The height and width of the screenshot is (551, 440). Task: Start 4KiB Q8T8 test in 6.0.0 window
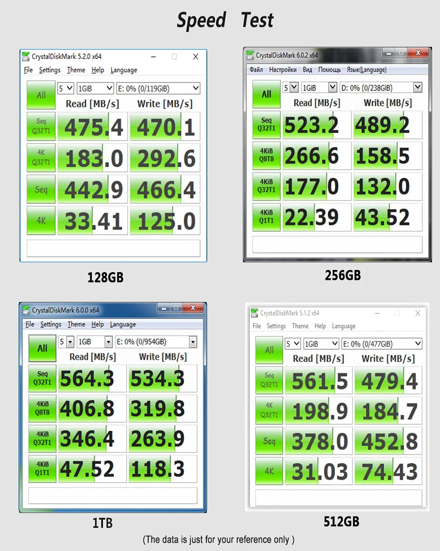coord(42,408)
